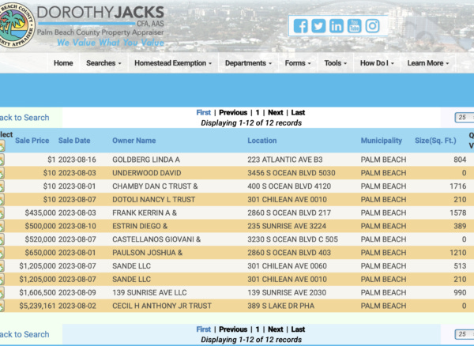The image size is (474, 346).
Task: Sort by the Sale Price column header
Action: coord(32,141)
